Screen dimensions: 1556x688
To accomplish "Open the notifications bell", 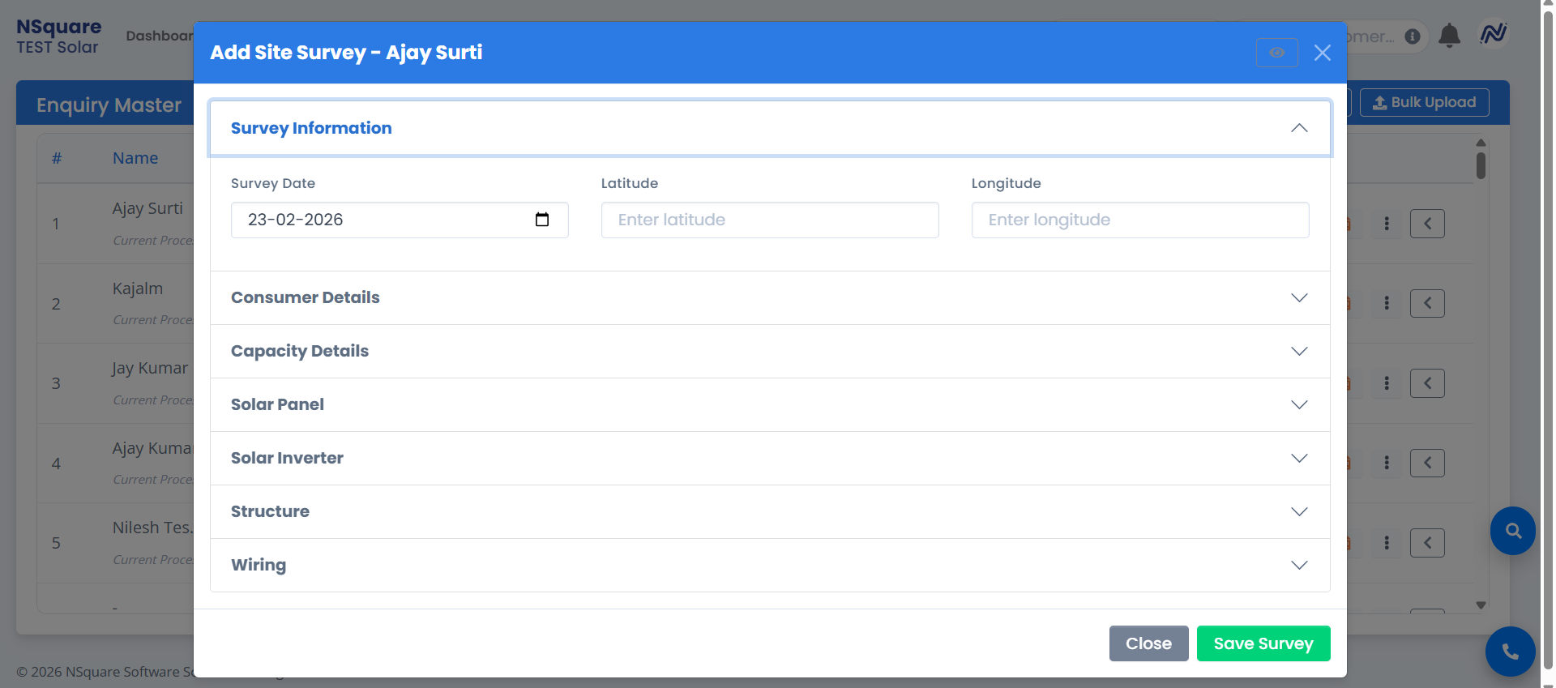I will [x=1449, y=36].
